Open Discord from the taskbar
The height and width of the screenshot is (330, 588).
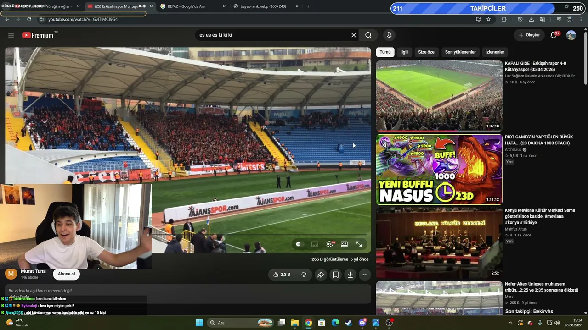pyautogui.click(x=362, y=323)
